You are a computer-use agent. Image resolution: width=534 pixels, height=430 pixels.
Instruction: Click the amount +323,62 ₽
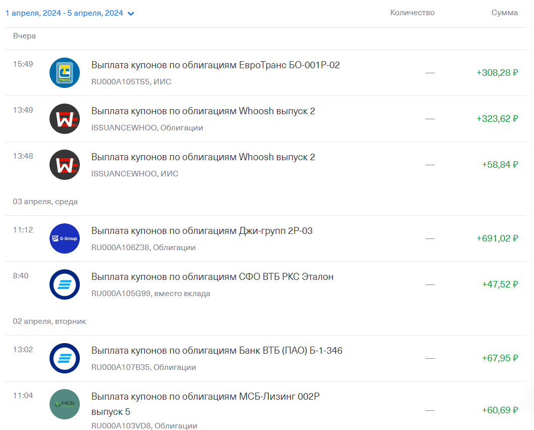point(497,119)
